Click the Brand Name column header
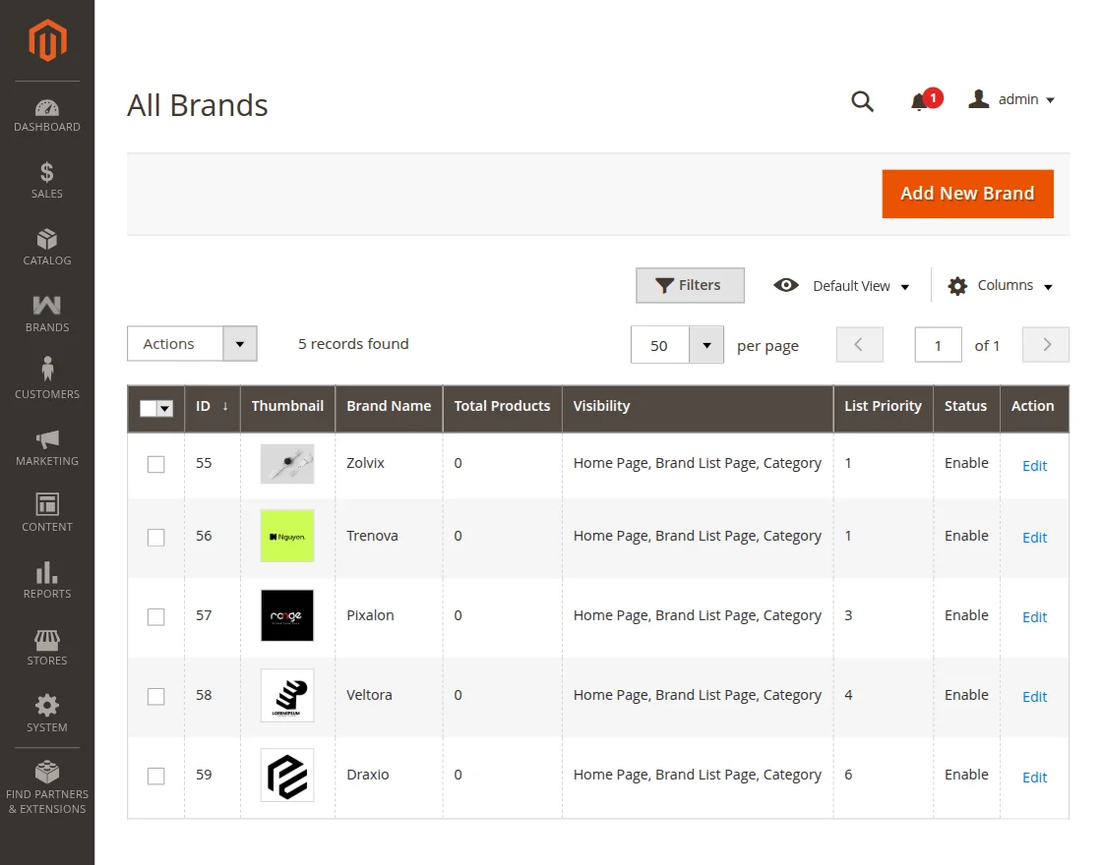1102x865 pixels. coord(389,407)
